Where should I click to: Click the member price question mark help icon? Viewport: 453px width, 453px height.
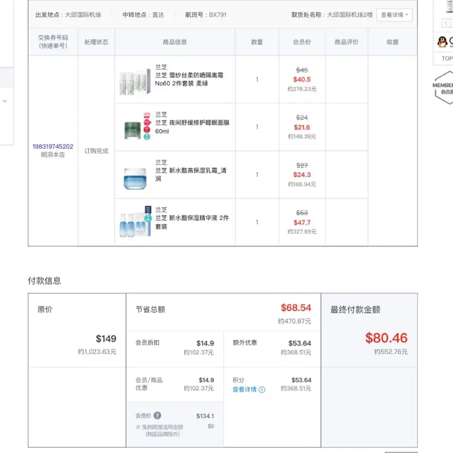click(x=157, y=415)
